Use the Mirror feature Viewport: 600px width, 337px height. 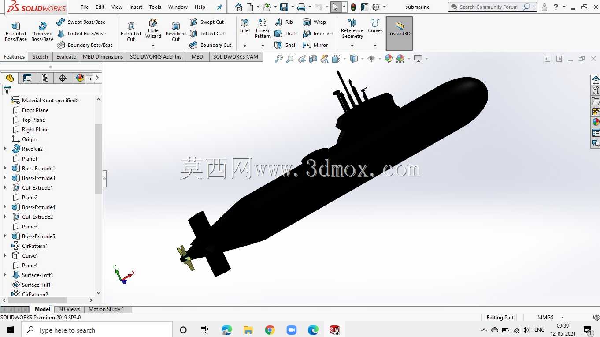pyautogui.click(x=315, y=45)
